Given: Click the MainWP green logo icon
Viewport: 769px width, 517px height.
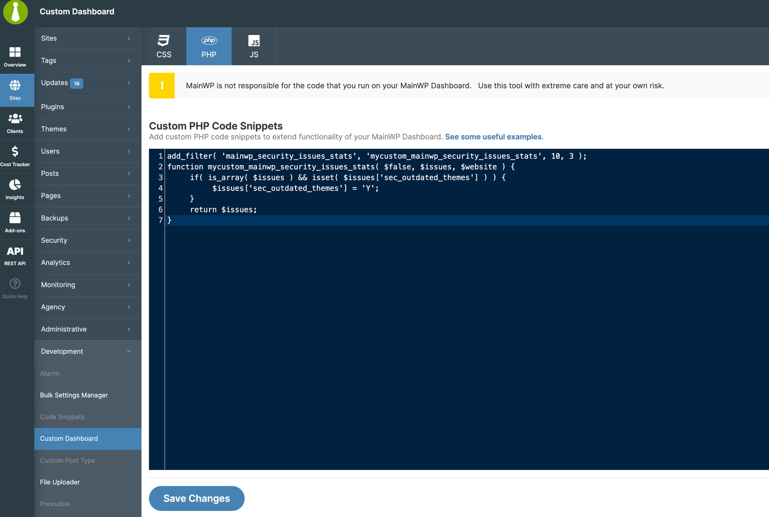Looking at the screenshot, I should click(15, 12).
